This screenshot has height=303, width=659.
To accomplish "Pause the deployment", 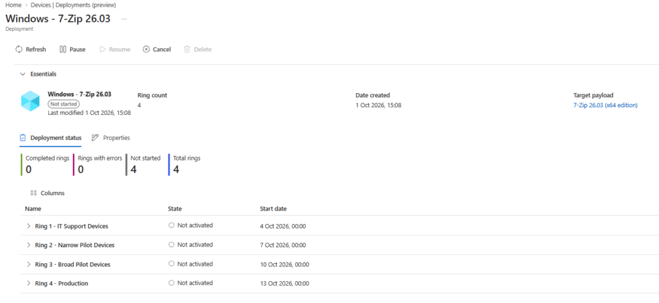I will tap(72, 49).
